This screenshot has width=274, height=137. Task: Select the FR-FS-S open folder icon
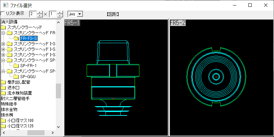(16, 38)
